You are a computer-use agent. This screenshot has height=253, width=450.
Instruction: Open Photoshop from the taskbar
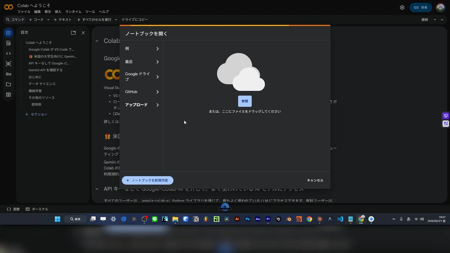coord(247,219)
